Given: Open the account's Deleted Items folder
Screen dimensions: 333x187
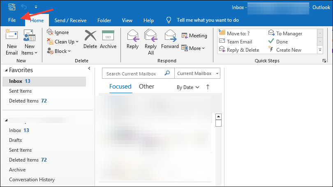Looking at the screenshot, I should point(28,160).
